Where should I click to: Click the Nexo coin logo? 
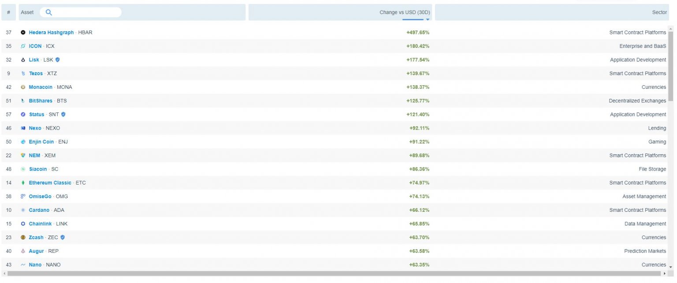click(x=23, y=128)
